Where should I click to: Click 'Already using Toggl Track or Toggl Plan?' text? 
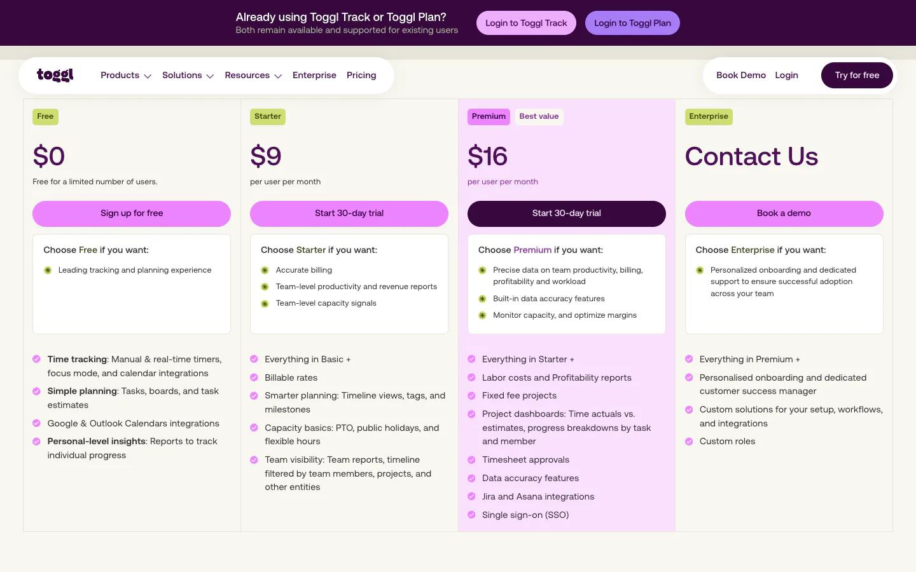[341, 17]
